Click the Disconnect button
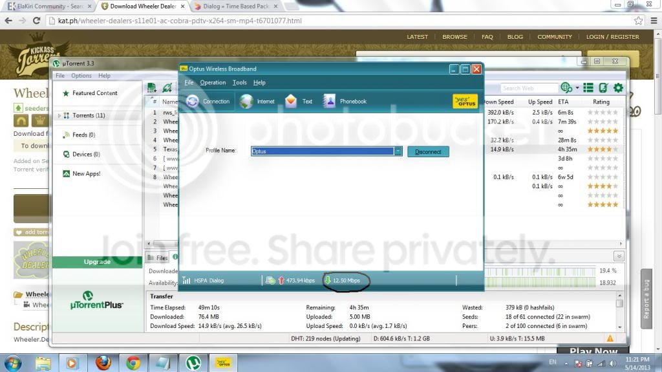This screenshot has height=372, width=662. pyautogui.click(x=428, y=152)
